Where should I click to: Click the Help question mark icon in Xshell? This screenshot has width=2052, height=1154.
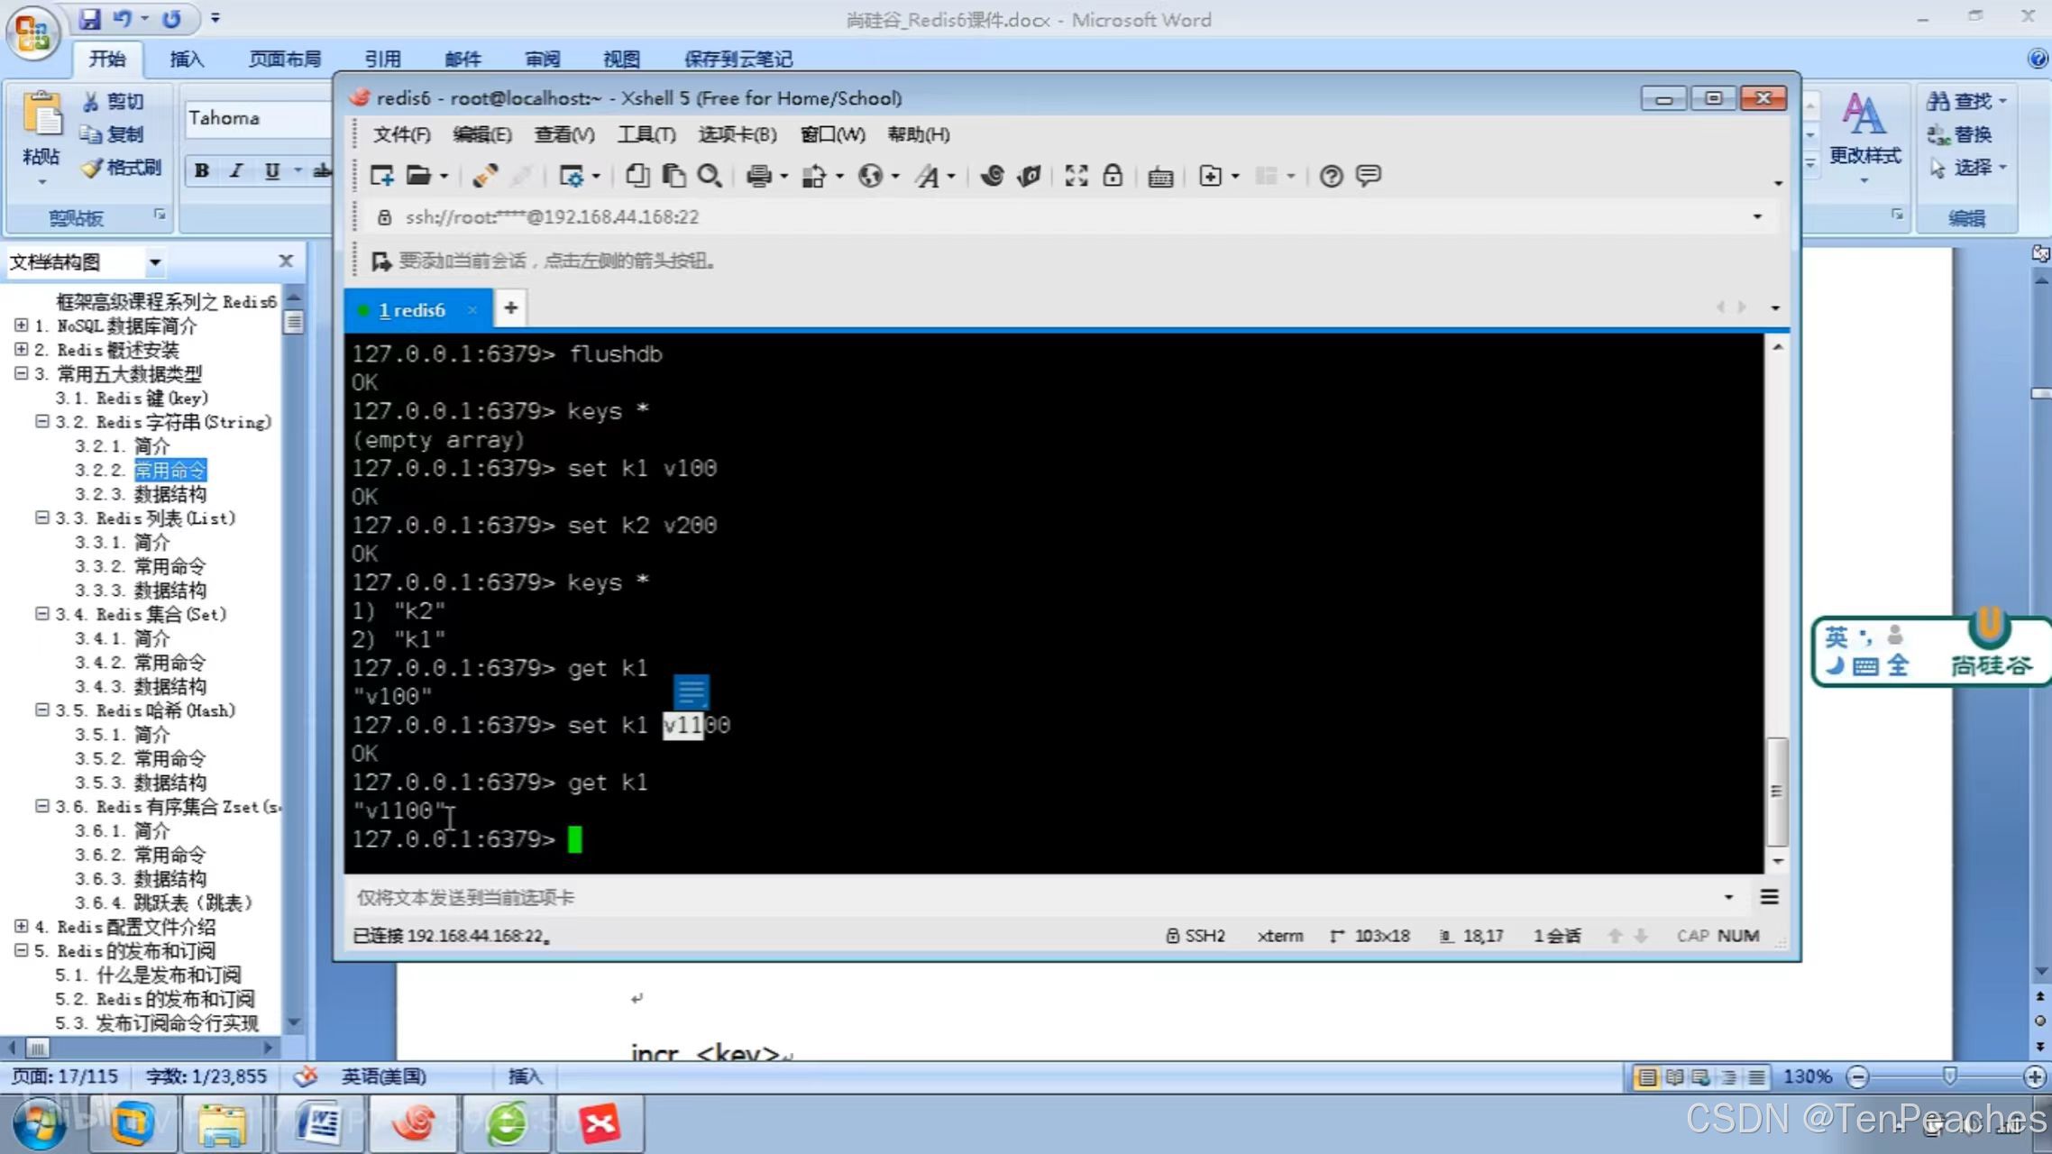pyautogui.click(x=1331, y=176)
